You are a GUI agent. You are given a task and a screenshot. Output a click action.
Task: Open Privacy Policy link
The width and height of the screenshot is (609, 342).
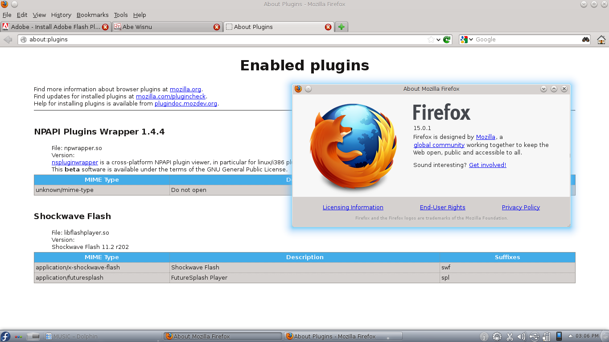[x=521, y=207]
